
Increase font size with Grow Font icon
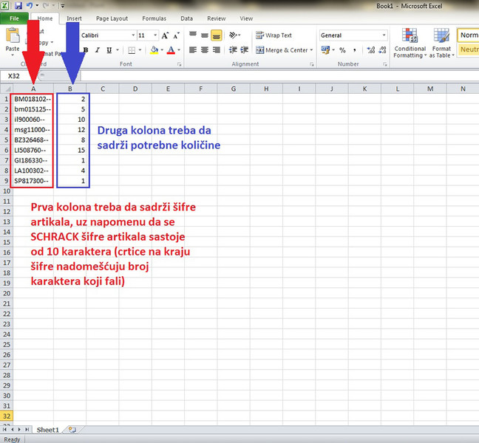coord(165,35)
